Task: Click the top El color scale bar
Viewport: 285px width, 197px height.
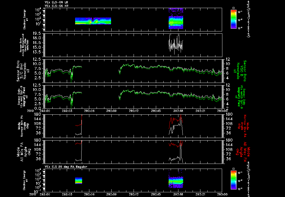Action: click(x=234, y=19)
